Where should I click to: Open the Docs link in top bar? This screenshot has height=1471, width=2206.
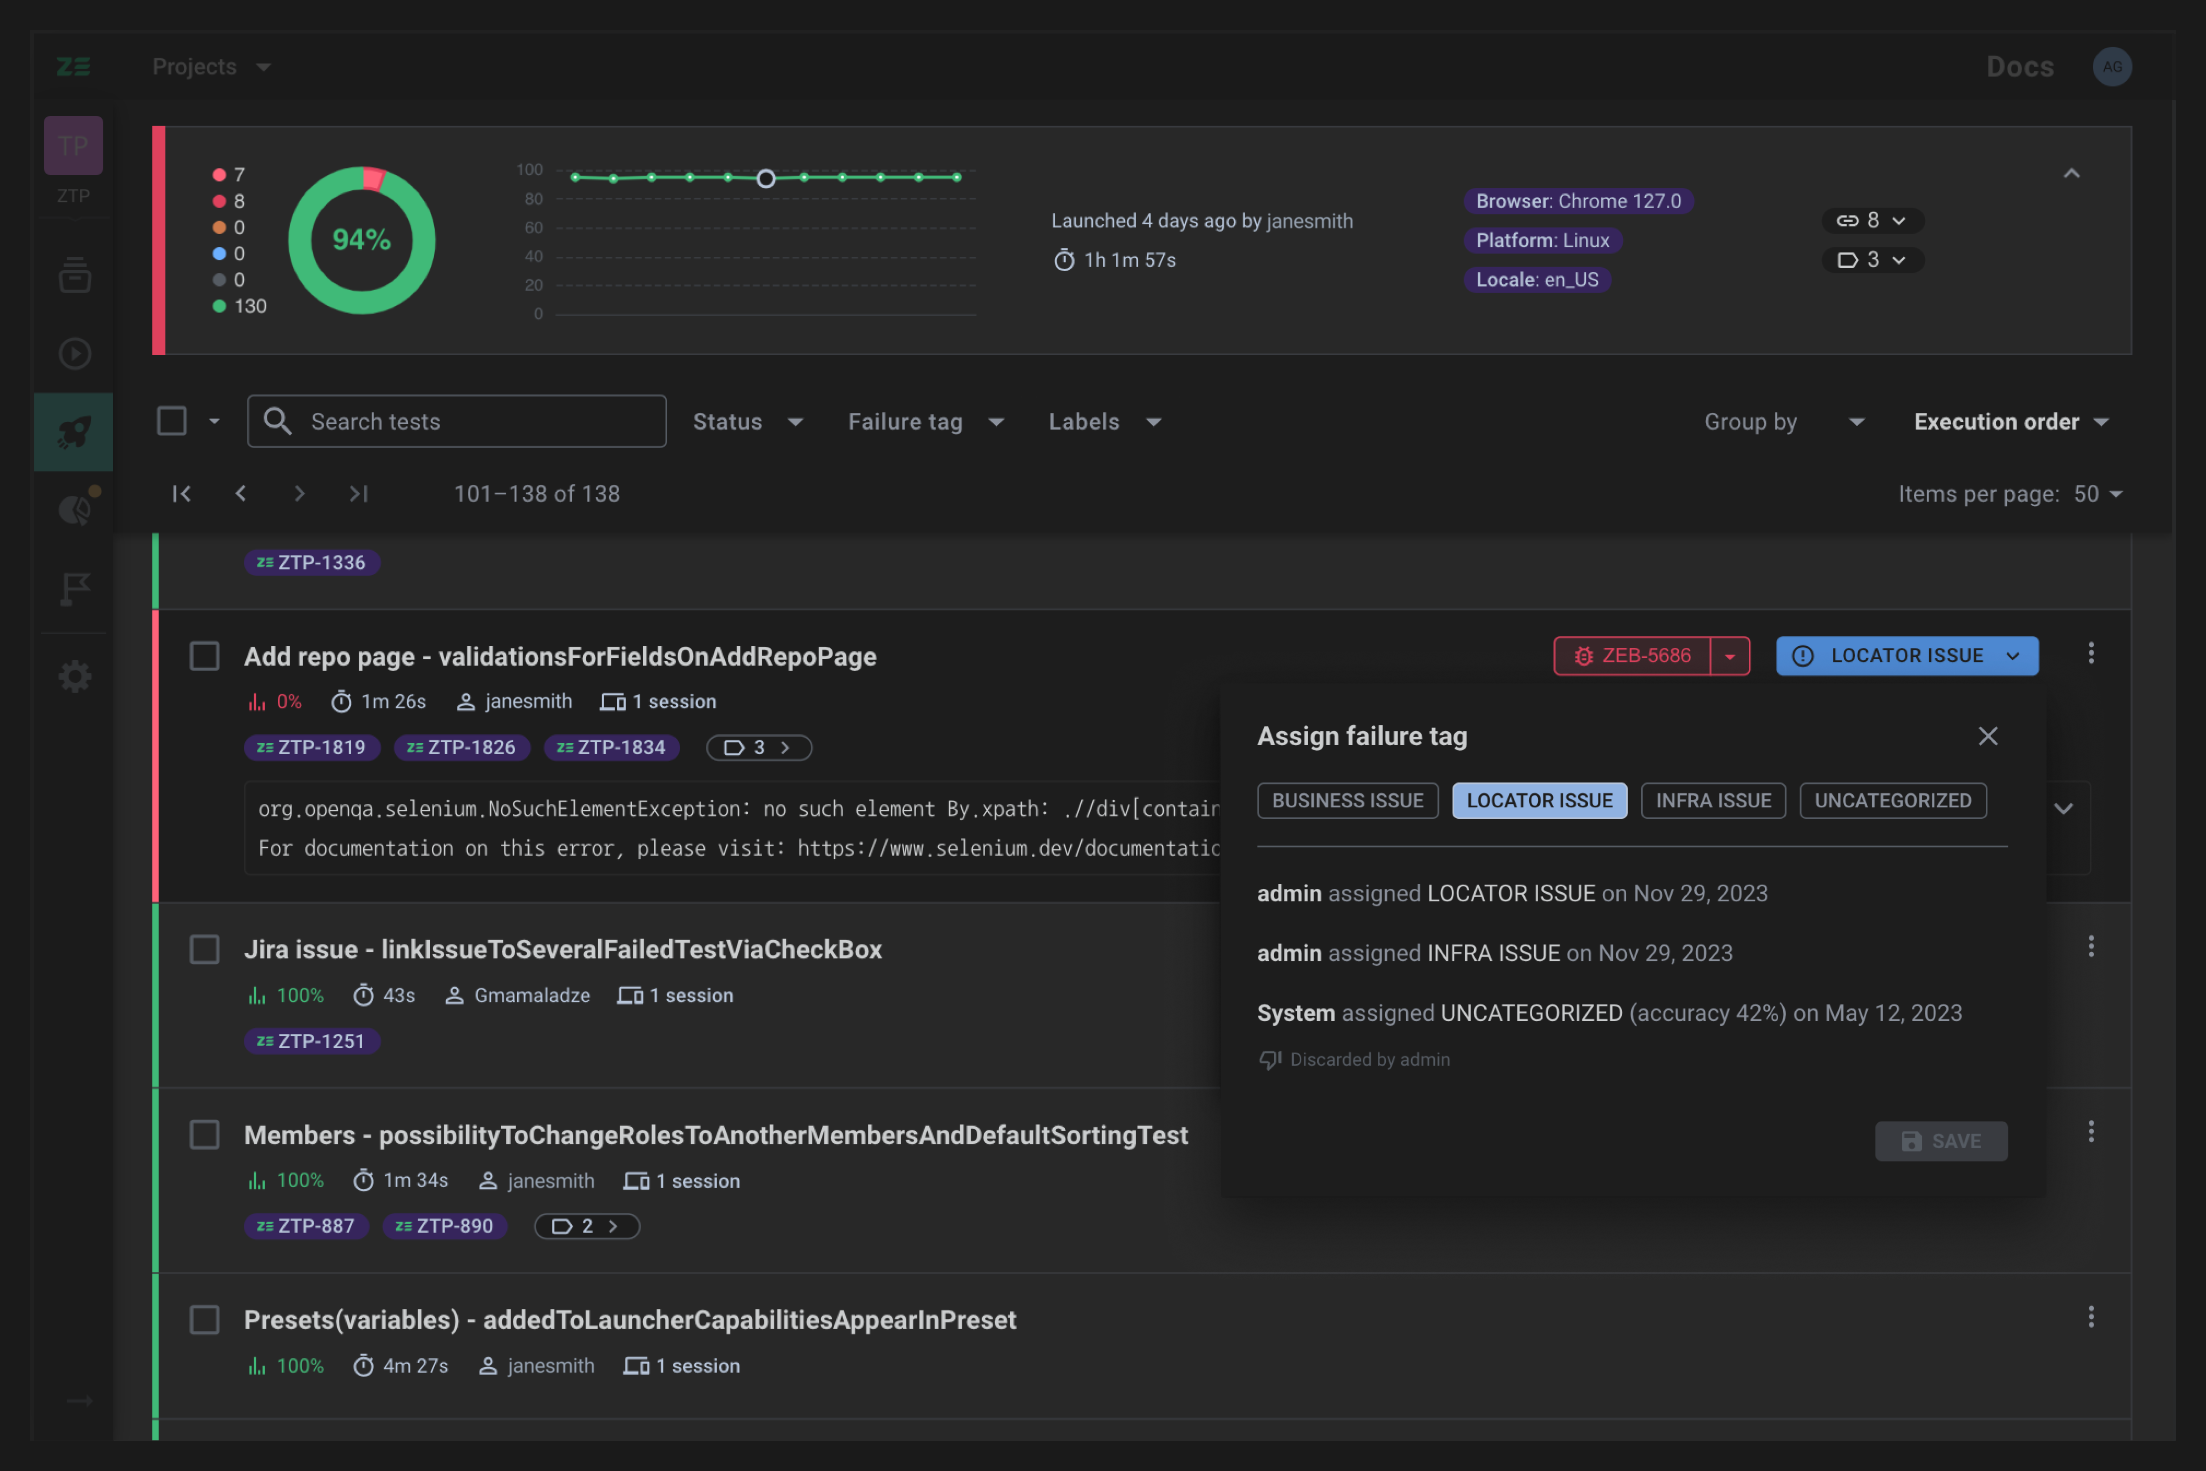pyautogui.click(x=2019, y=67)
